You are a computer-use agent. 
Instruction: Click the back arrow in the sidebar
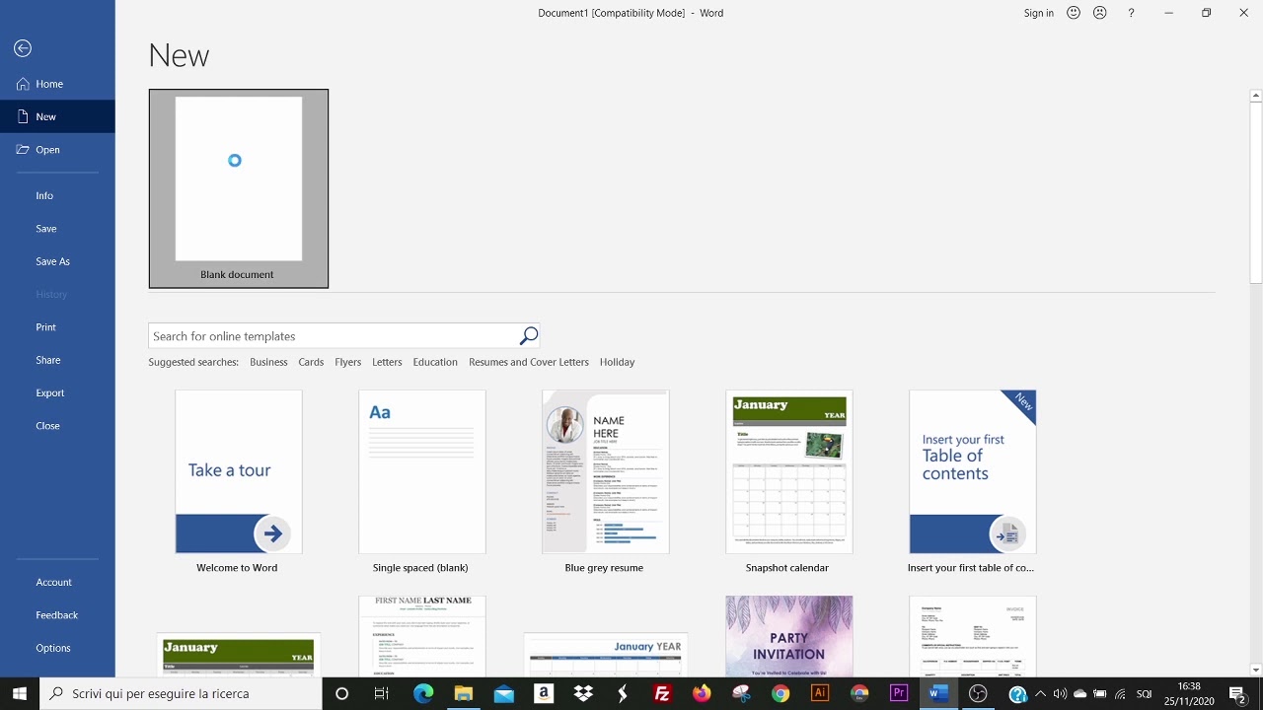[x=23, y=48]
